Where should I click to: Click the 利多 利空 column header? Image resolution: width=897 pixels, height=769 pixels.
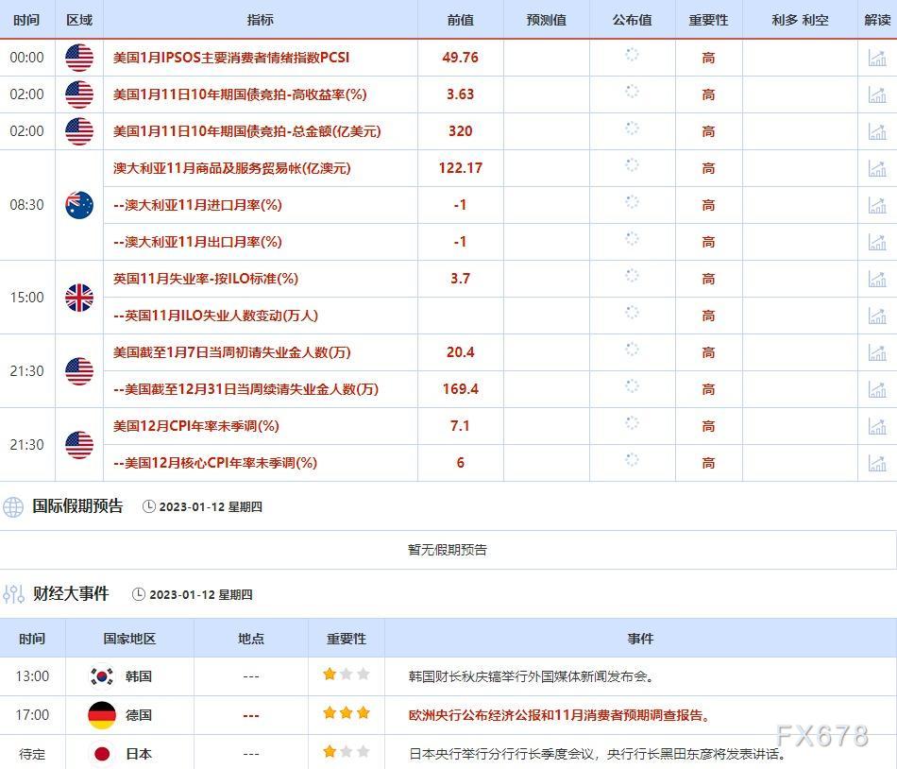800,20
